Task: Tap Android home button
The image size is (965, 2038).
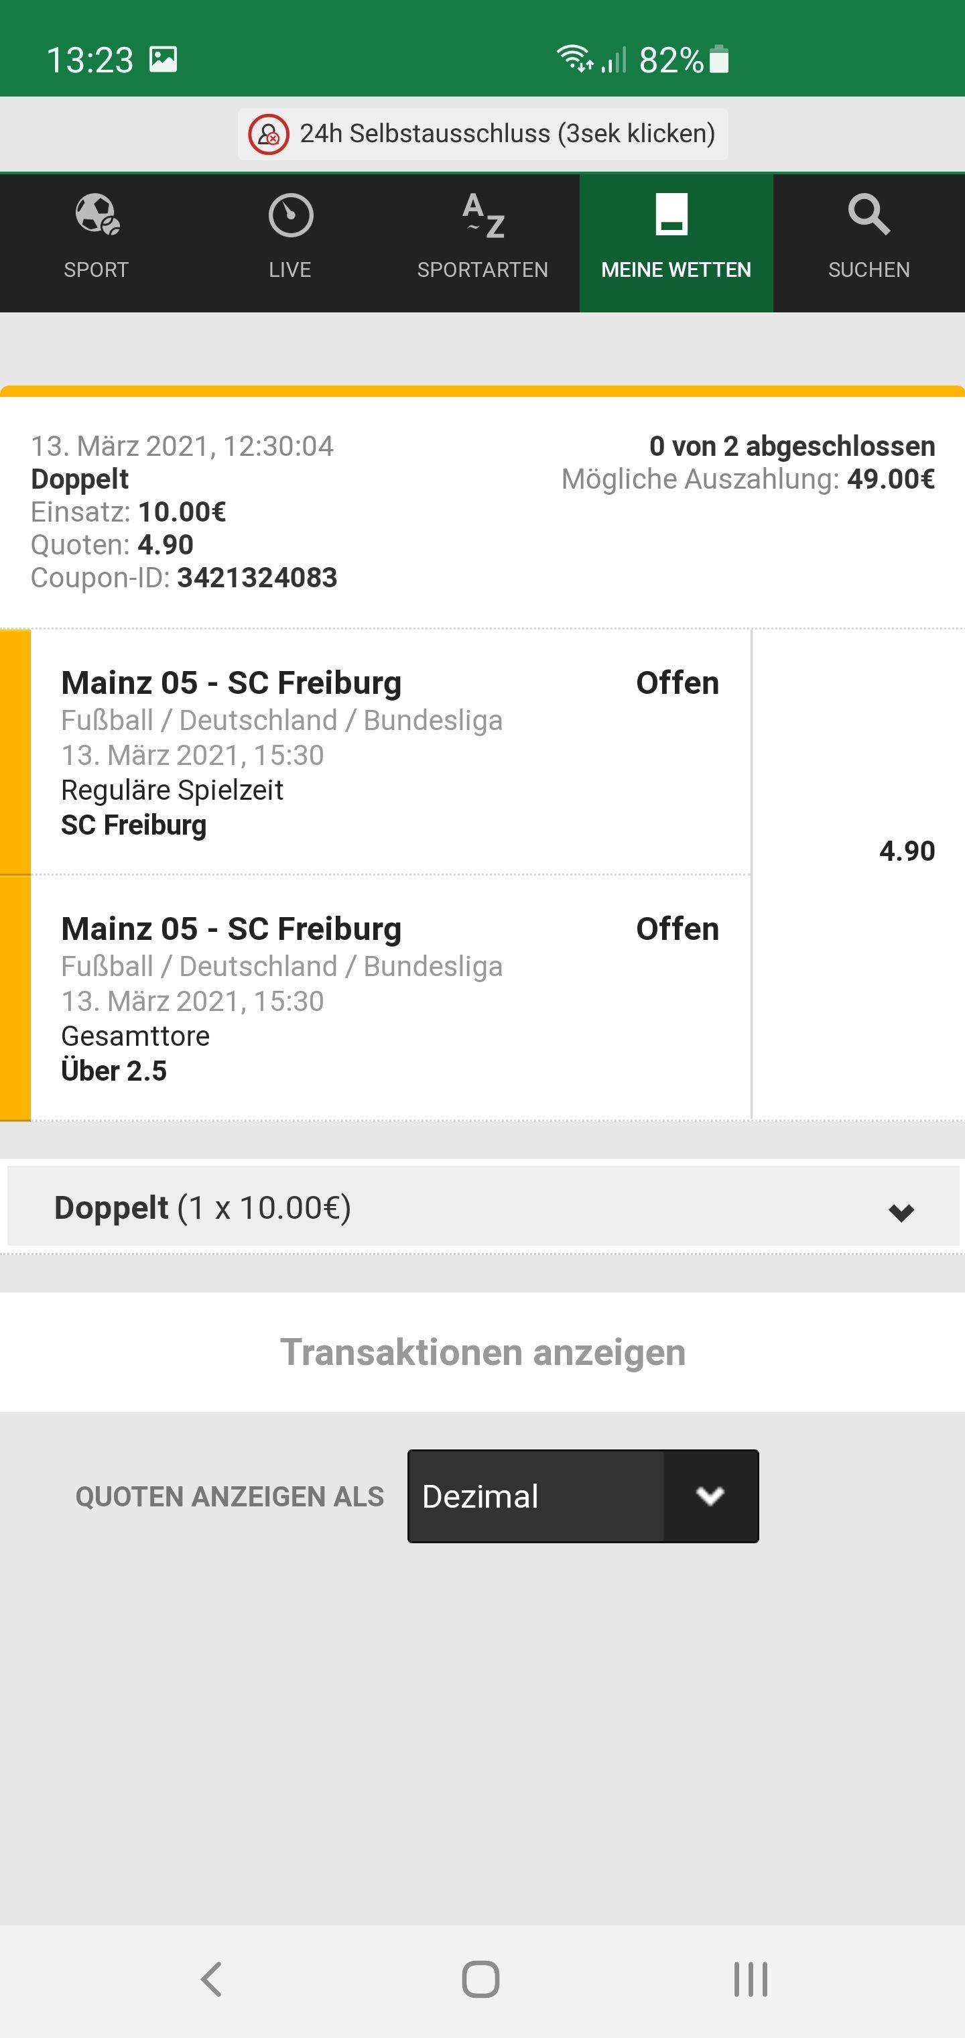Action: (x=481, y=1980)
